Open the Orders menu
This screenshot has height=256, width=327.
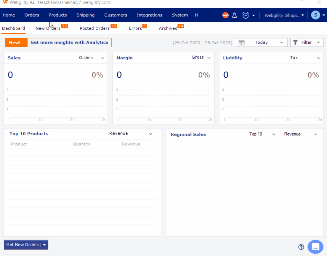pos(32,15)
